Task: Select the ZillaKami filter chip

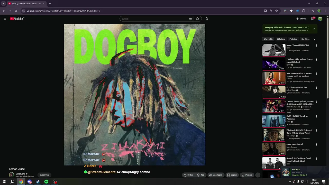Action: [281, 39]
